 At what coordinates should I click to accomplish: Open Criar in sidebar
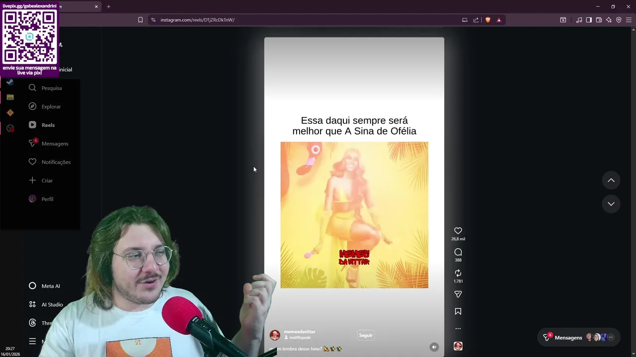[41, 180]
